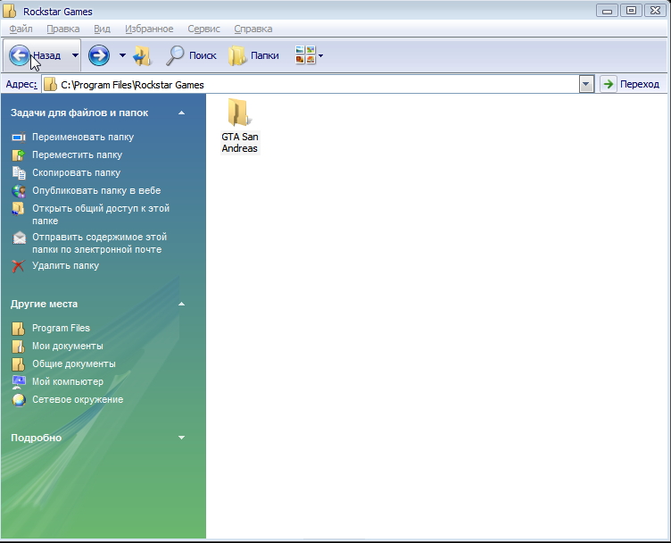This screenshot has width=671, height=543.
Task: Click the Папки toolbar label
Action: click(264, 55)
